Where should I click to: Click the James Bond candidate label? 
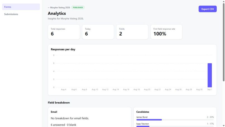142,117
